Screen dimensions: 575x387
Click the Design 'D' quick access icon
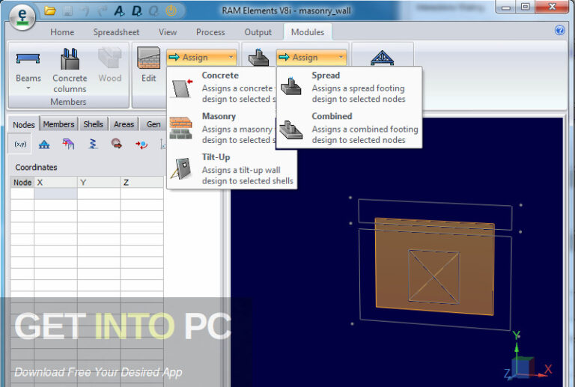136,11
